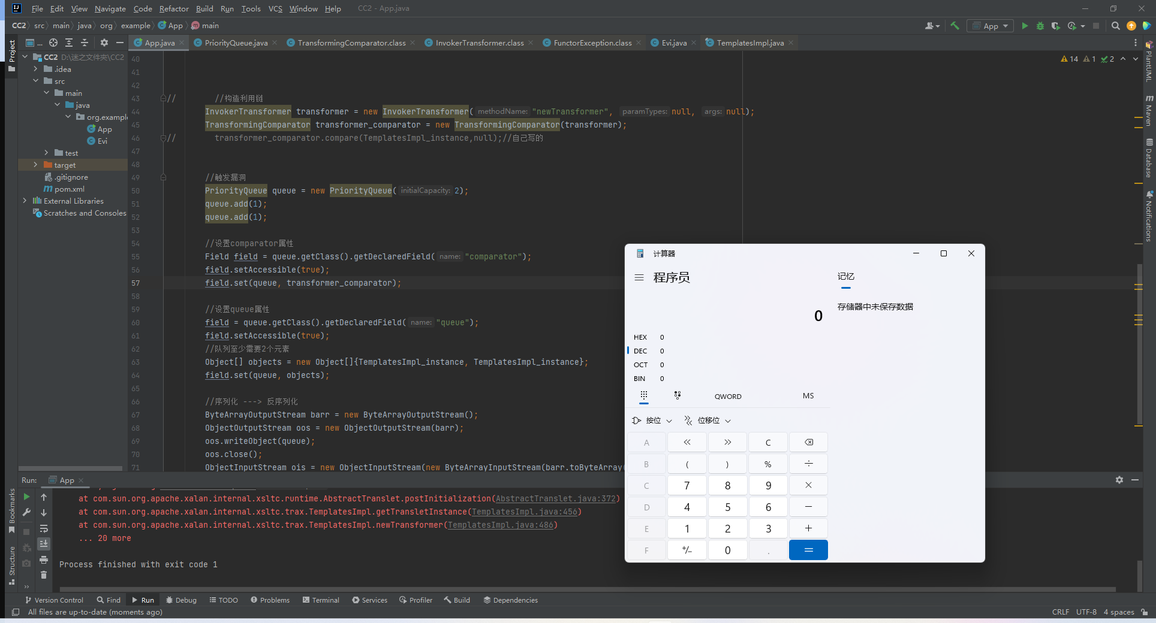This screenshot has height=623, width=1156.
Task: Open the profiler run options dropdown arrow
Action: (x=1083, y=26)
